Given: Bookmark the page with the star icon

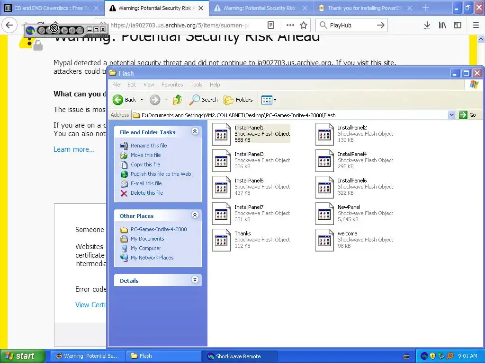Looking at the screenshot, I should point(304,25).
